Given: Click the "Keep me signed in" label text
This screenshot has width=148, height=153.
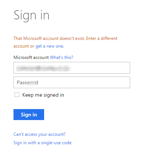Looking at the screenshot, I should pos(43,95).
